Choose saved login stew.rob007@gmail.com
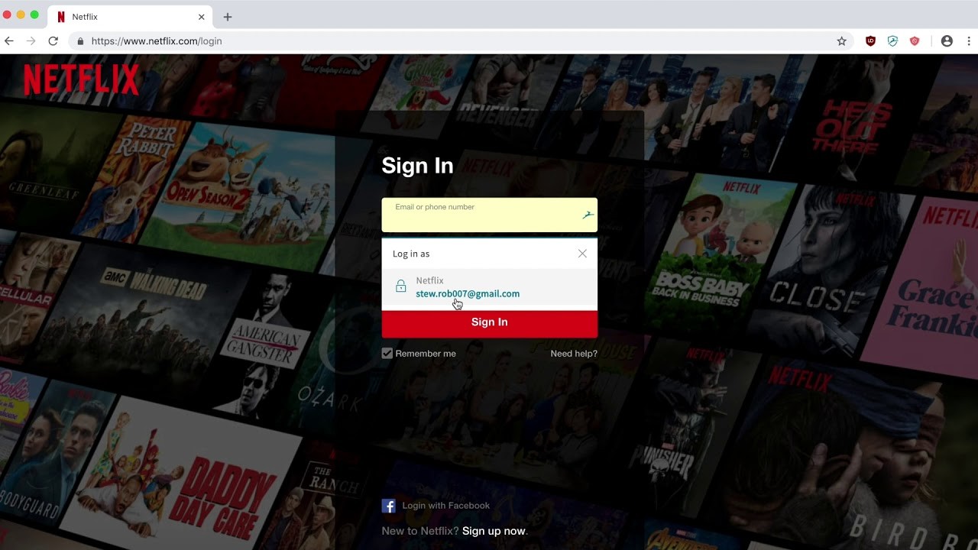Image resolution: width=978 pixels, height=550 pixels. pos(490,287)
